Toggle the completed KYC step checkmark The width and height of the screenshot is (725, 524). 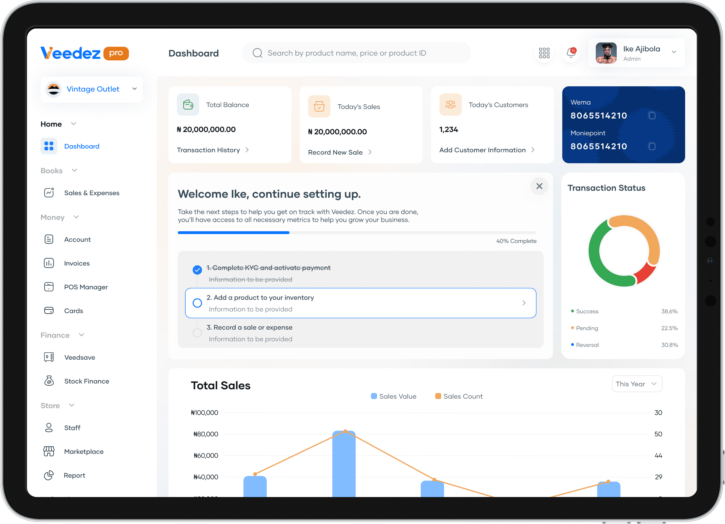197,270
